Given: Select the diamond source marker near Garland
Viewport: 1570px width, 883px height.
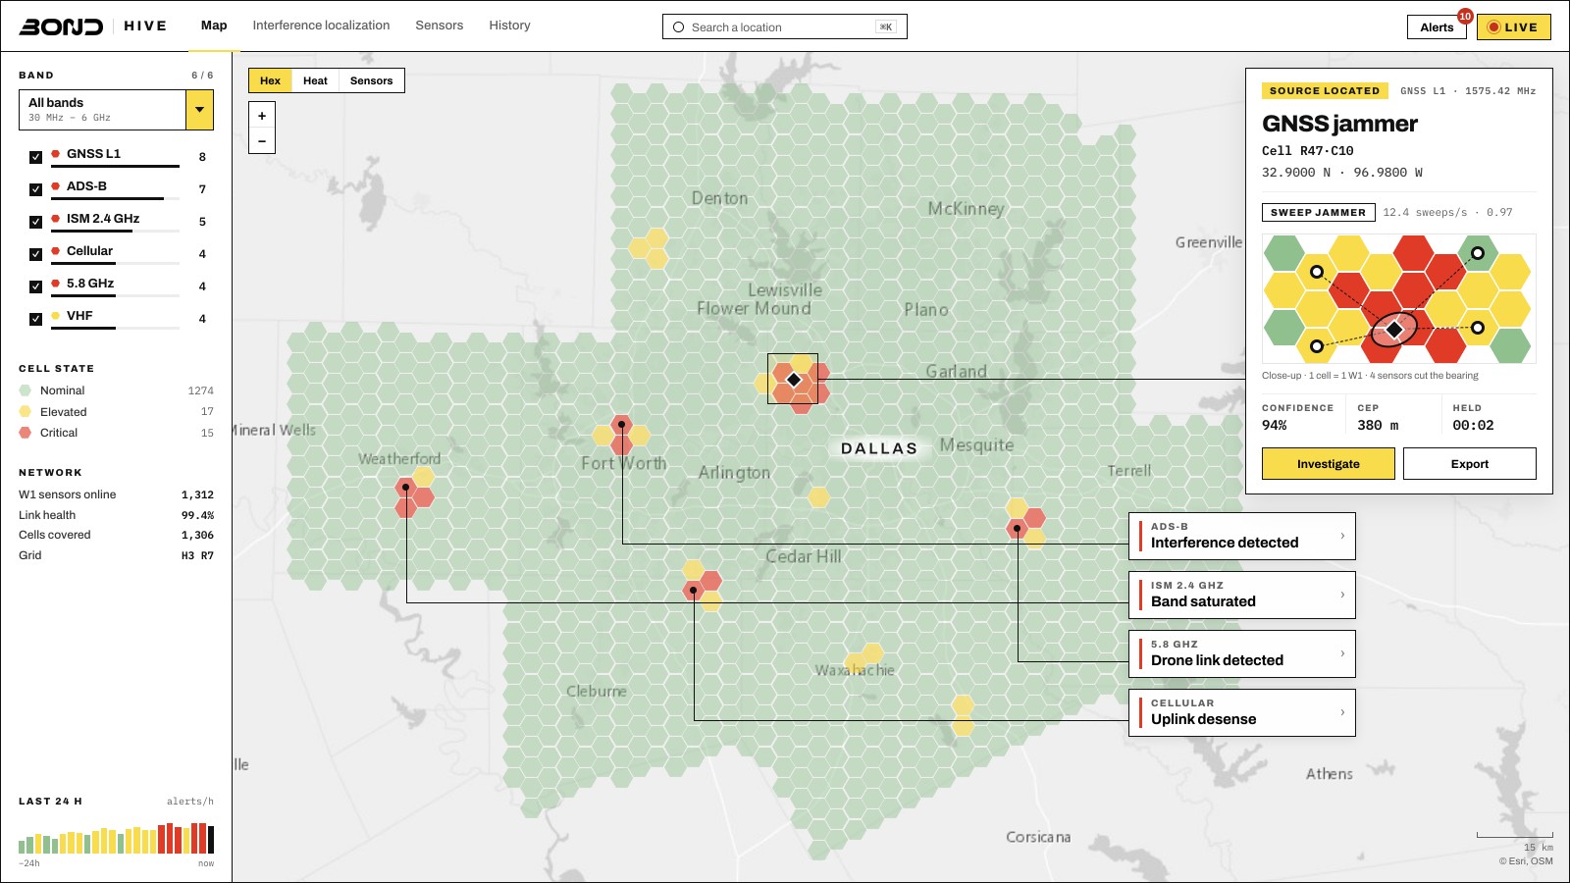Looking at the screenshot, I should [x=794, y=380].
